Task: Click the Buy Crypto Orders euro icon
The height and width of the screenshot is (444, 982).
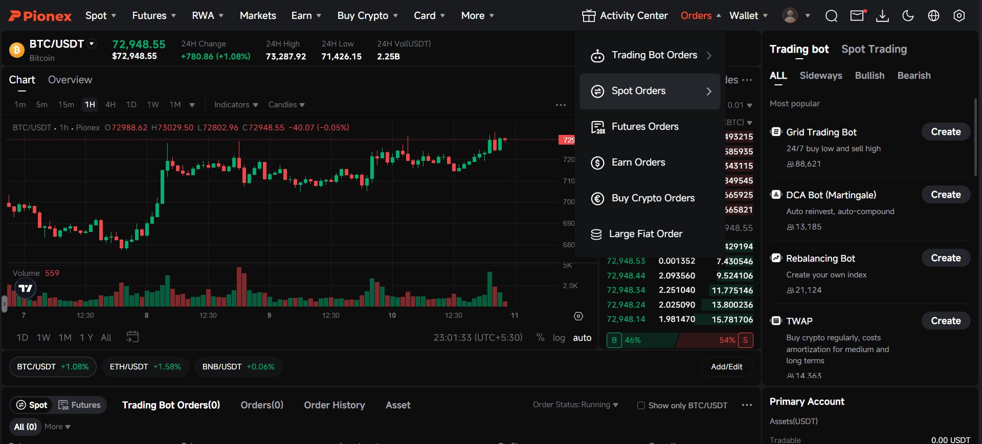Action: pyautogui.click(x=597, y=199)
